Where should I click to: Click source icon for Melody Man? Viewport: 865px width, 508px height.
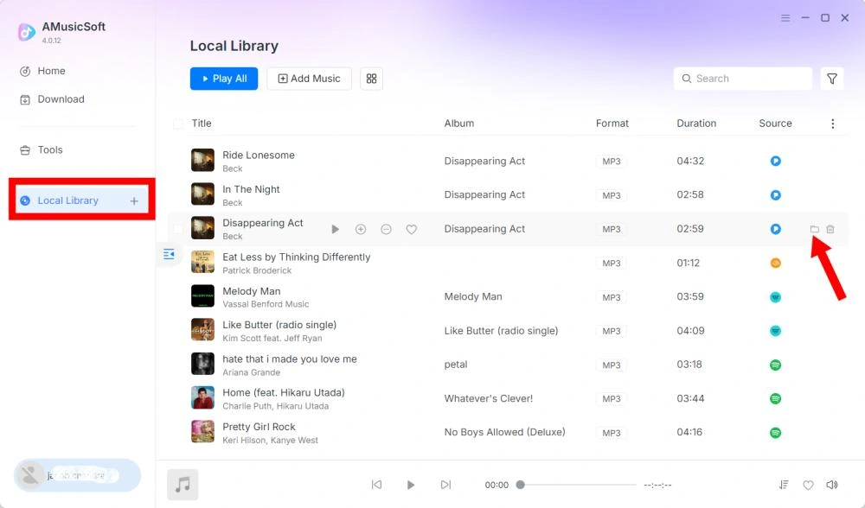point(775,297)
